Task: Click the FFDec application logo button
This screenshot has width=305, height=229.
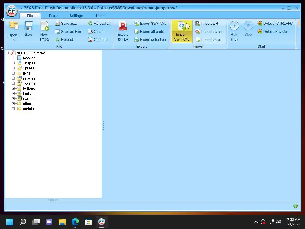Action: 12,11
